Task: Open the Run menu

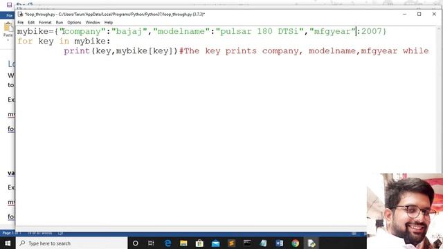Action: [x=60, y=22]
